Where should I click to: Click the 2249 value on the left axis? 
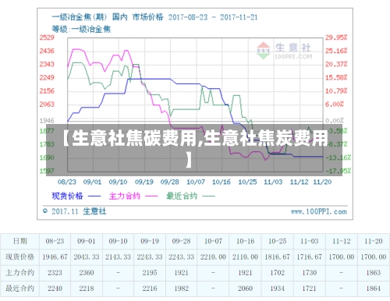click(x=47, y=77)
